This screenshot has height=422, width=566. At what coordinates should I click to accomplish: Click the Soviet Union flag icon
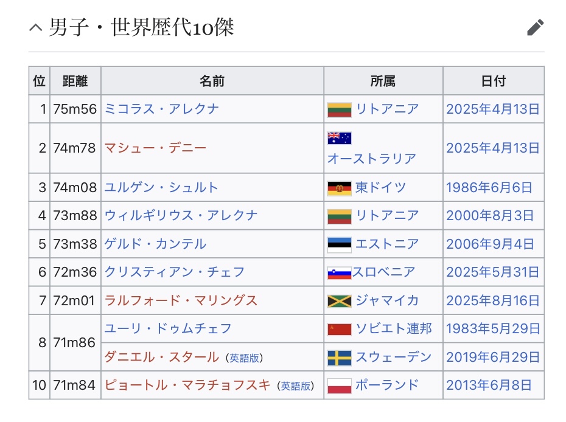click(x=339, y=329)
